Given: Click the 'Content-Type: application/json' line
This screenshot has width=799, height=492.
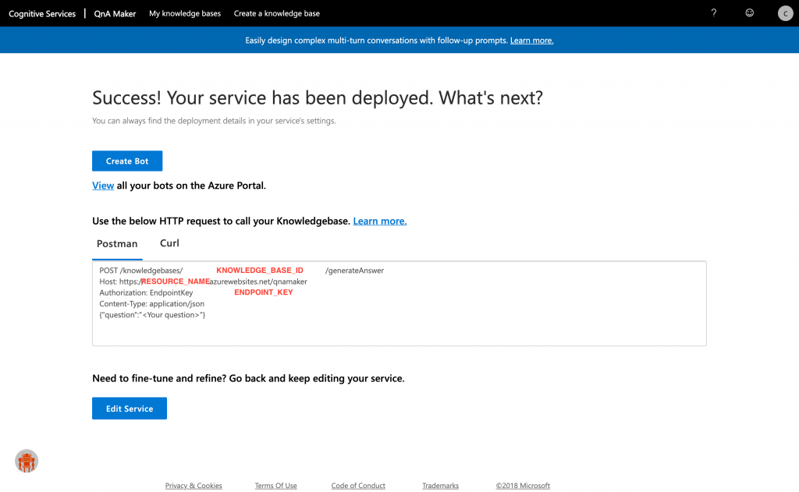Looking at the screenshot, I should 152,304.
